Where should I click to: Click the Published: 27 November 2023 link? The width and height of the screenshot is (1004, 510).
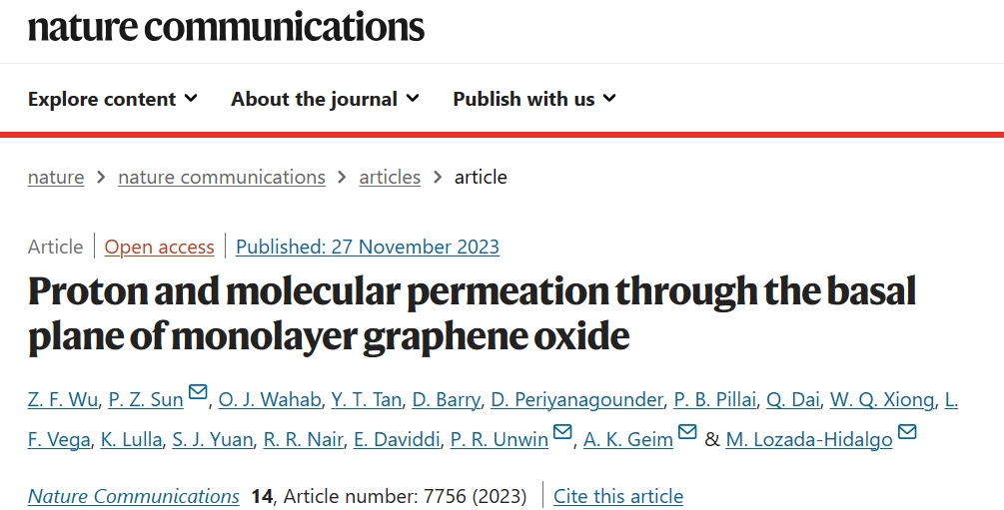pyautogui.click(x=368, y=247)
